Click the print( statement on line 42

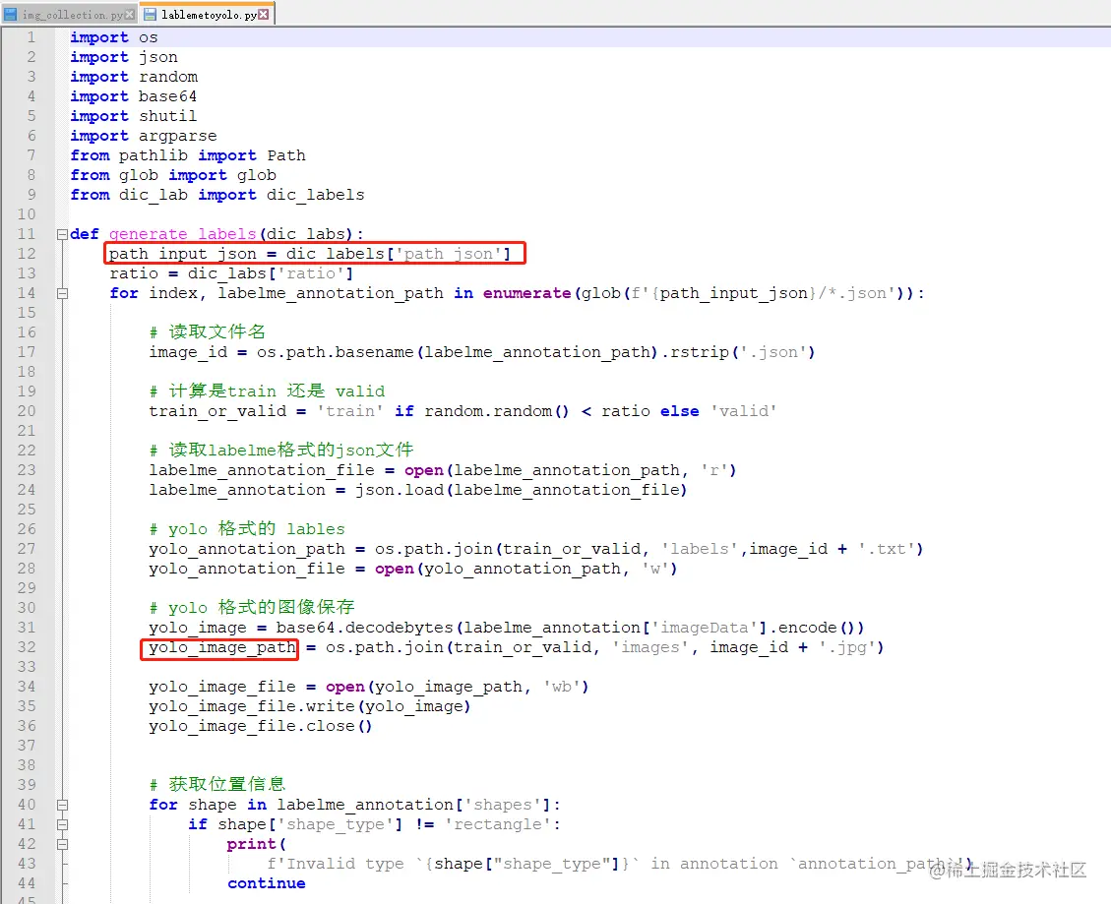(257, 845)
